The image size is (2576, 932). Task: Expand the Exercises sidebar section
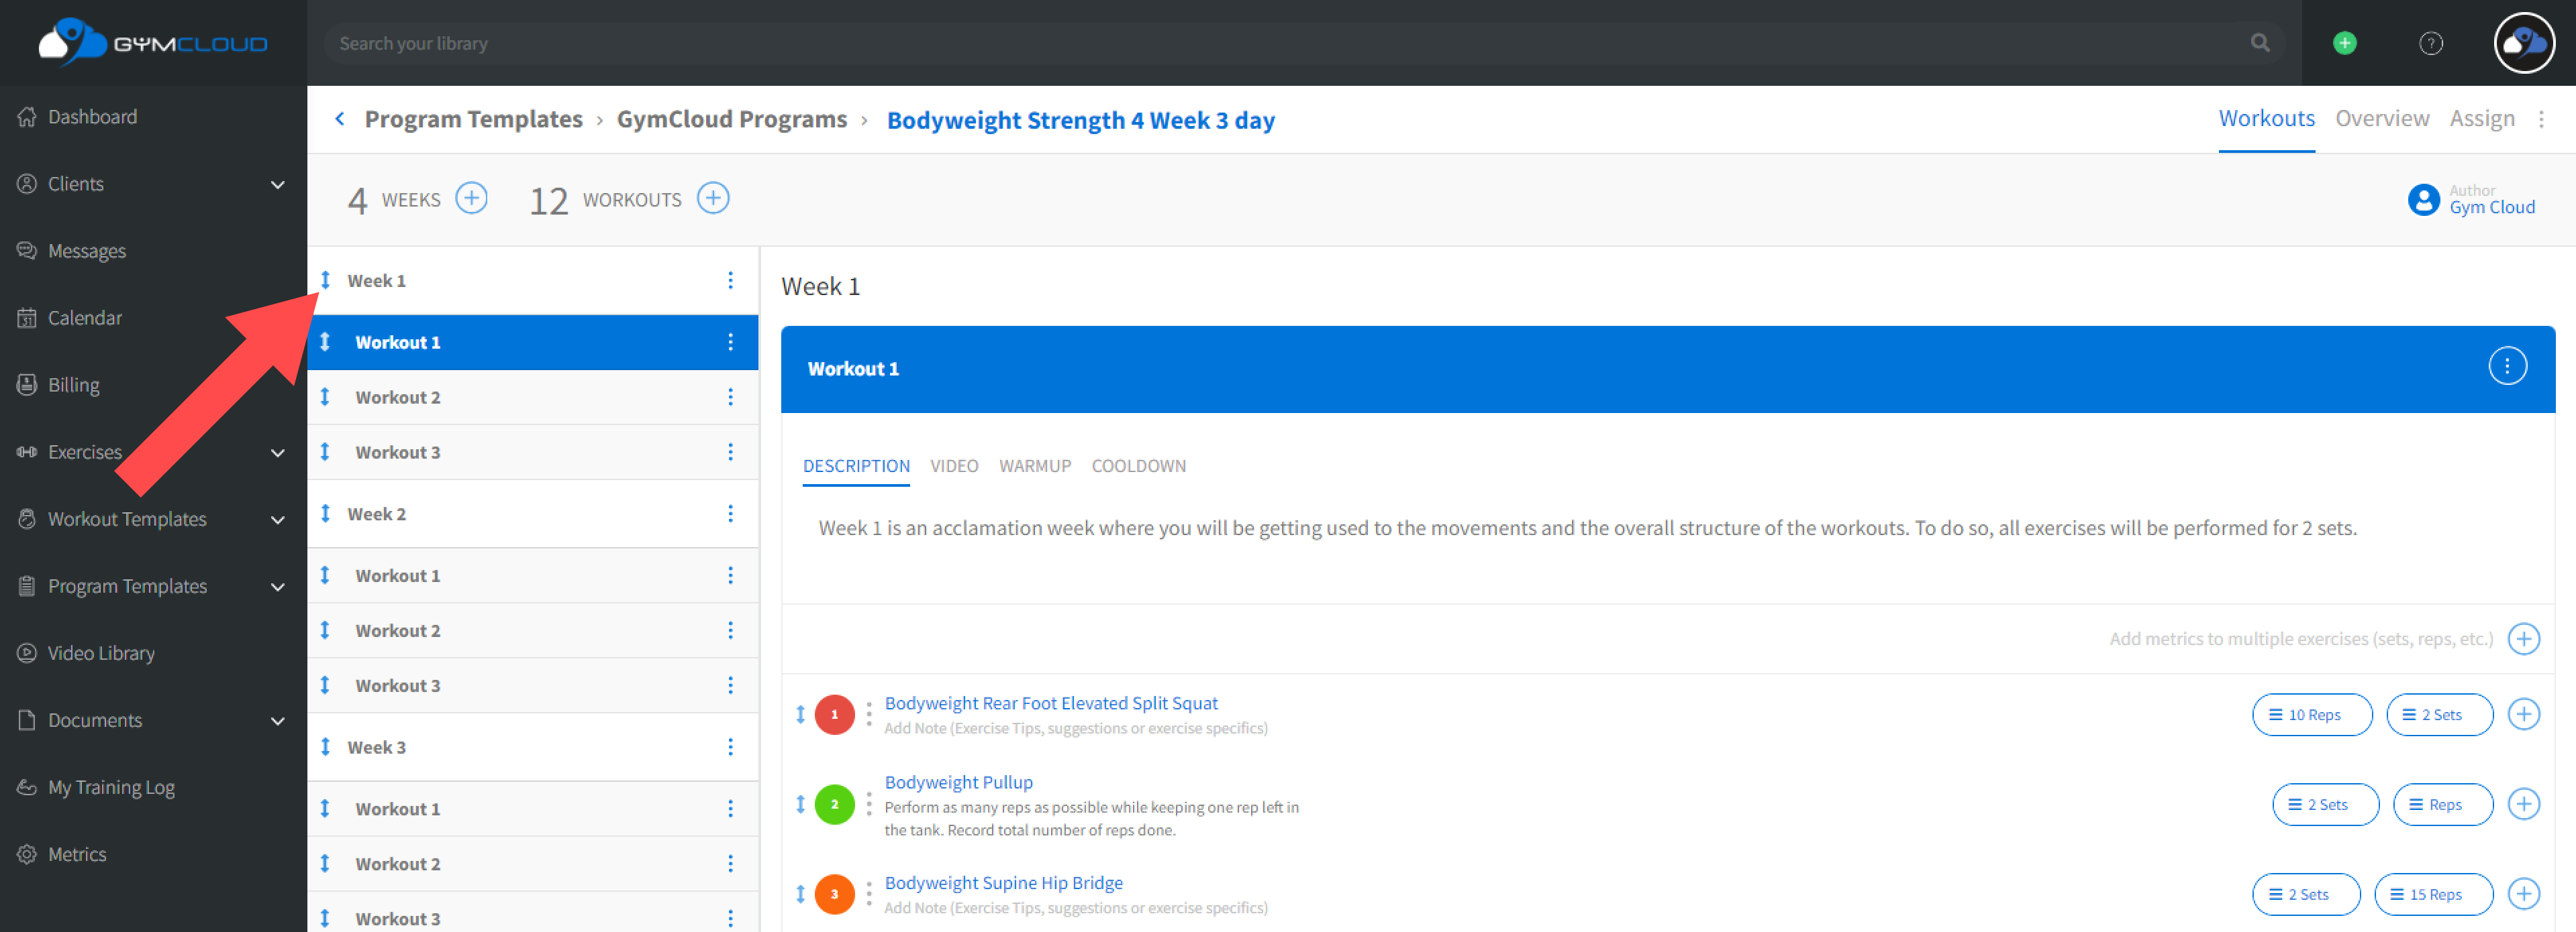click(x=278, y=453)
